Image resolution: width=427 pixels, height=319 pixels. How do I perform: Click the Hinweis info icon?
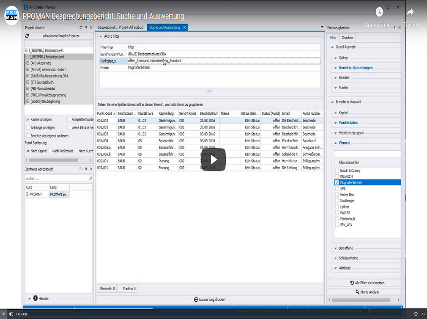point(36,298)
